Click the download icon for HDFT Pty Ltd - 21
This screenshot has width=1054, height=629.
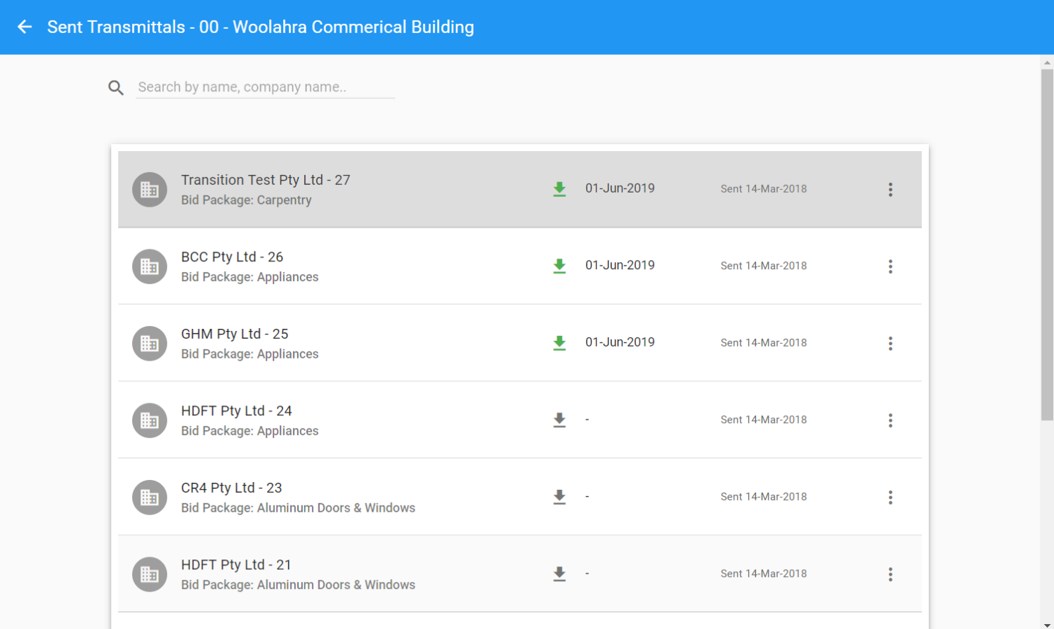tap(559, 573)
